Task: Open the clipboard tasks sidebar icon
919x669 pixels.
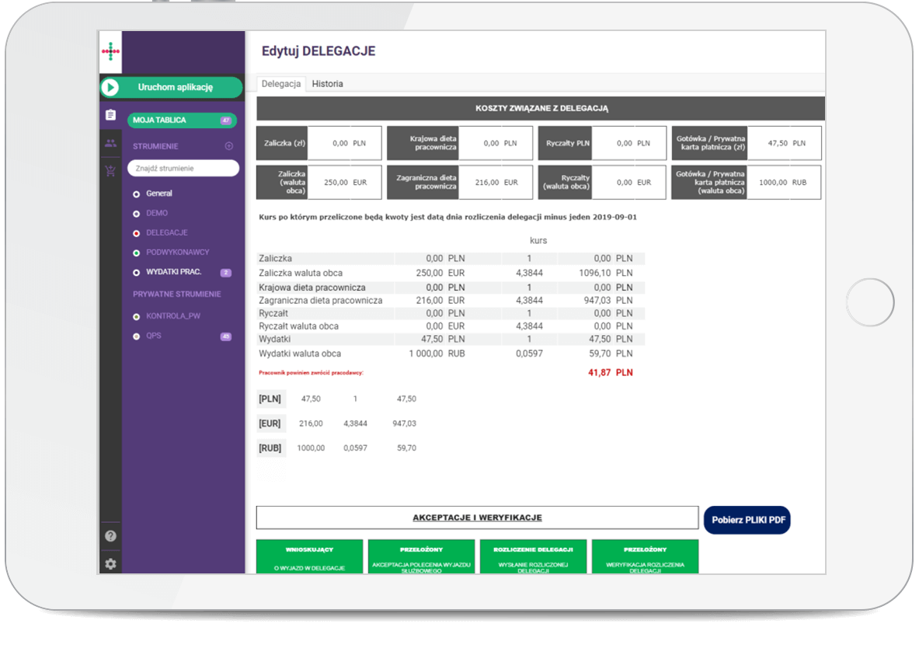Action: (x=110, y=115)
